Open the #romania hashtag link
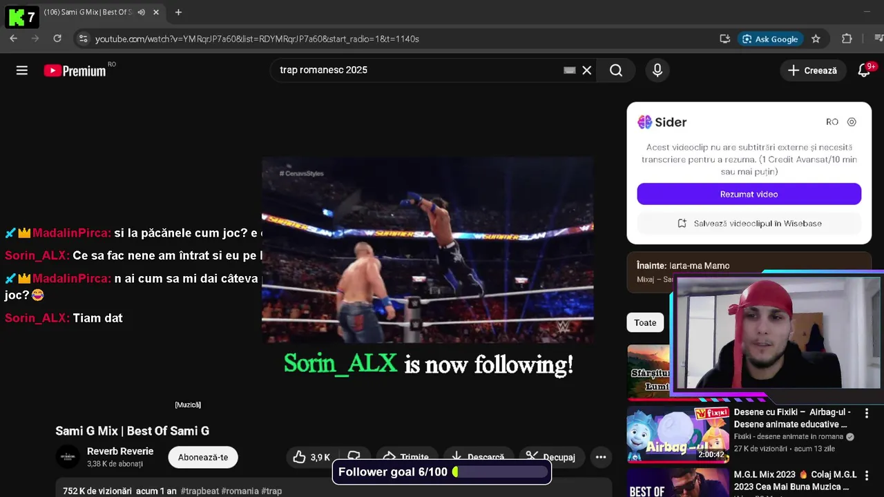Viewport: 884px width, 497px height. click(x=240, y=491)
